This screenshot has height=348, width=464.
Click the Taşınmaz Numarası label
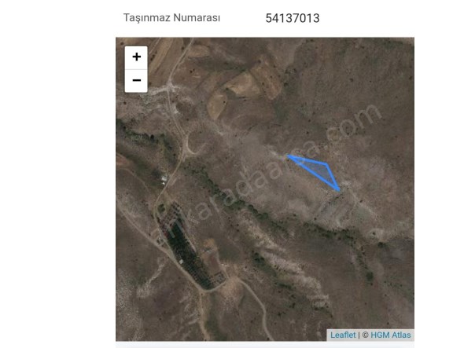(x=171, y=18)
